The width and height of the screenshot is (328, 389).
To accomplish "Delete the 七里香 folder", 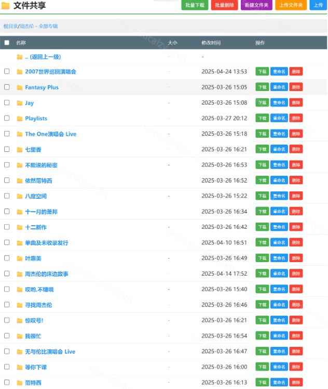I will 296,149.
